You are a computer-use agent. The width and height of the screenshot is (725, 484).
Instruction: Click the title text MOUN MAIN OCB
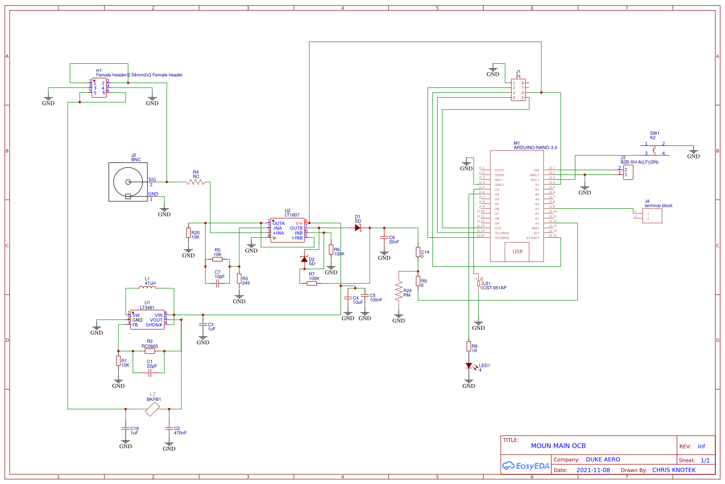[x=559, y=445]
